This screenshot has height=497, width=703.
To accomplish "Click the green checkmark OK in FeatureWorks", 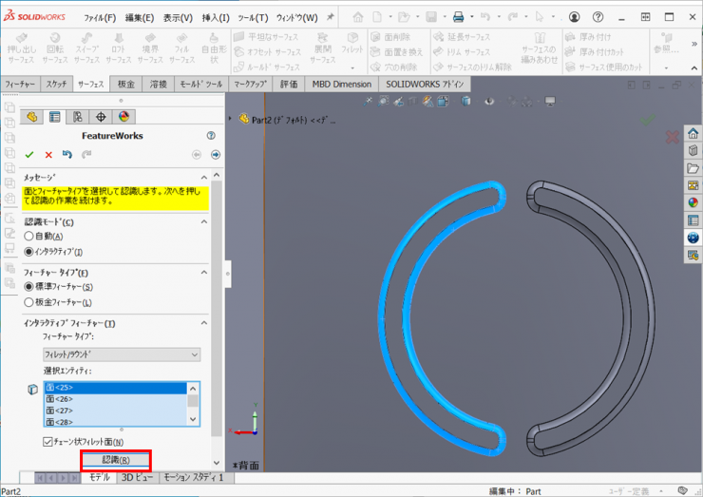I will tap(29, 154).
